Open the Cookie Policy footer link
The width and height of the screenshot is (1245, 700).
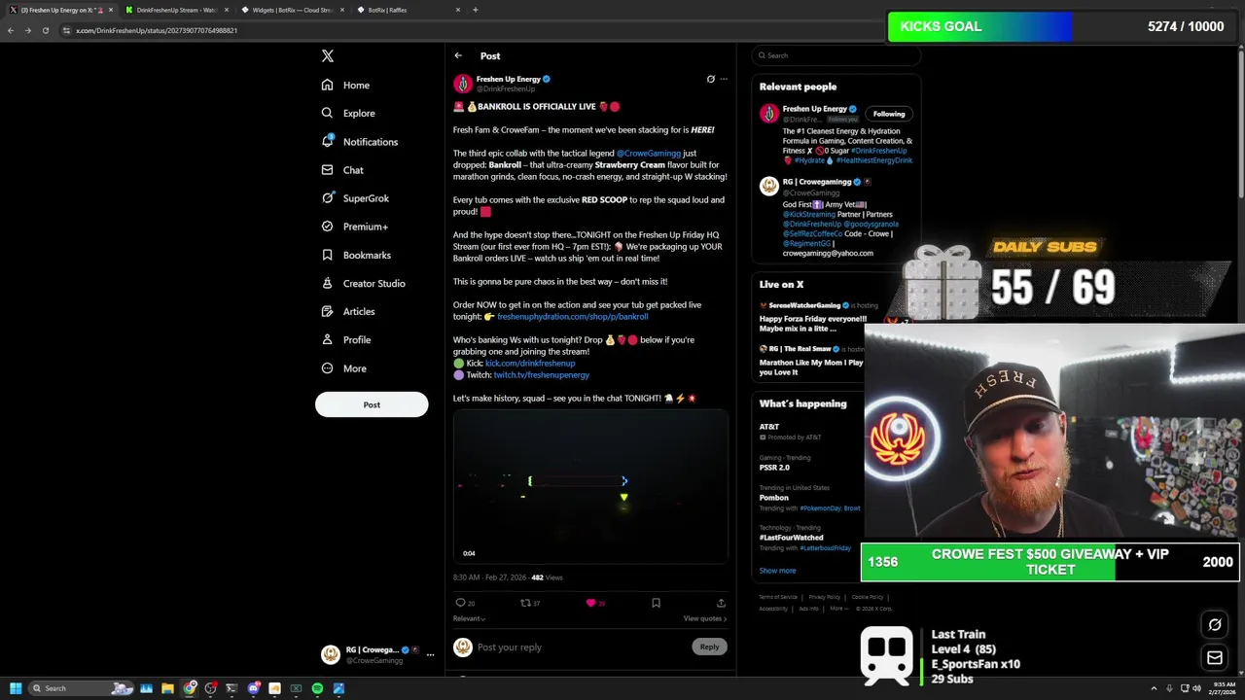[x=867, y=597]
